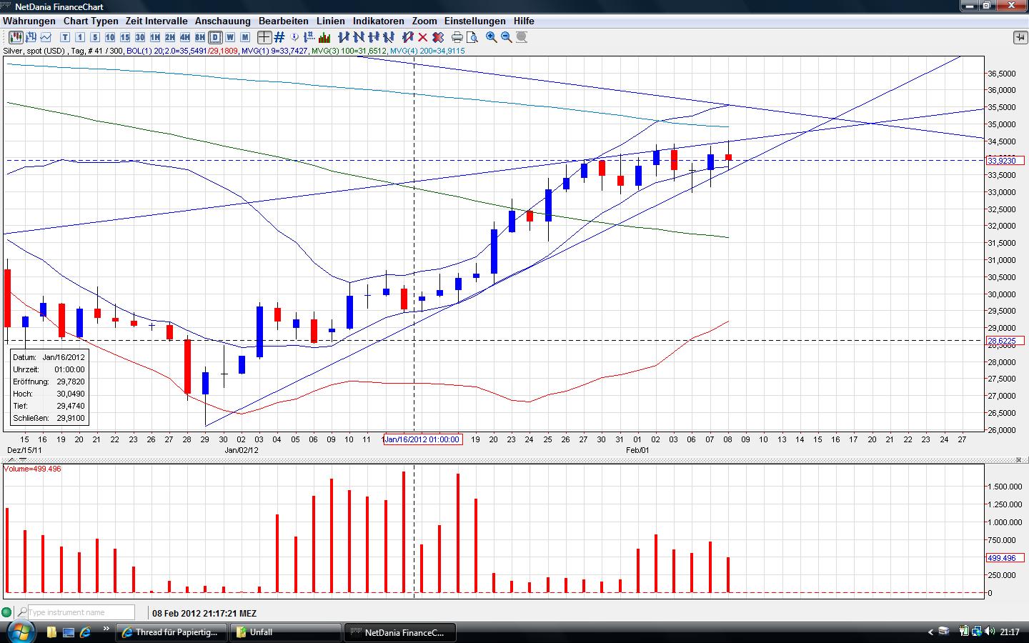Select the candlestick chart type icon
The image size is (1029, 643).
(x=16, y=37)
